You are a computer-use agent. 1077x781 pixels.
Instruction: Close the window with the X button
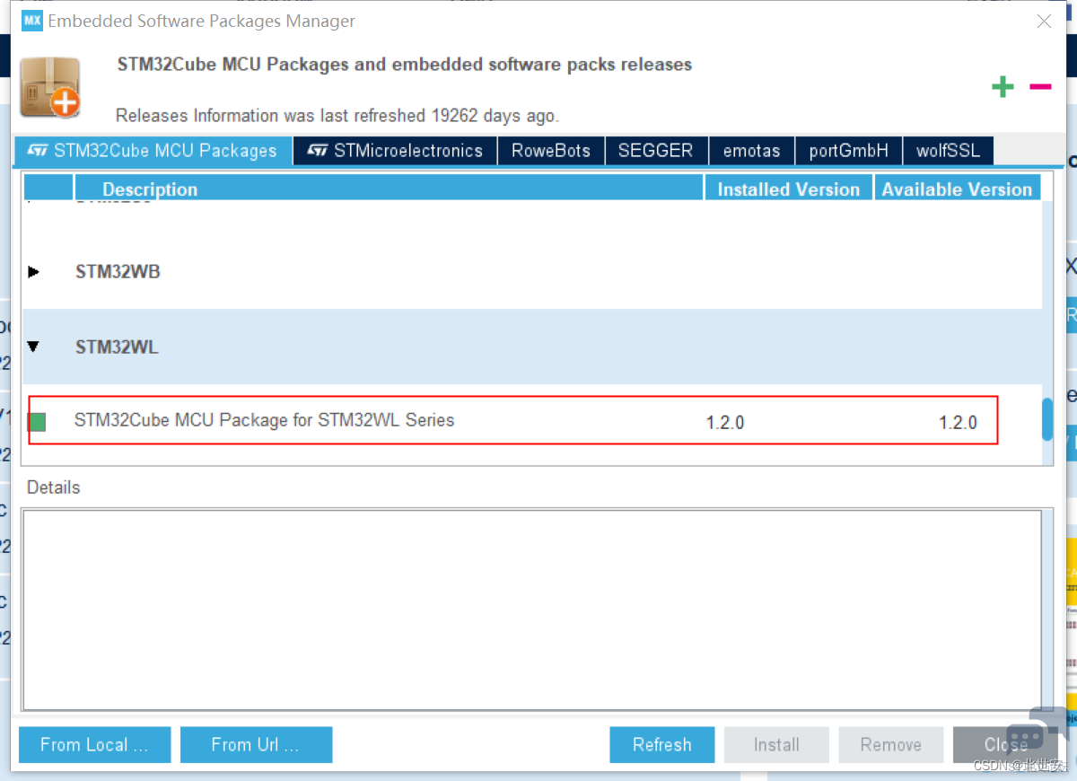[x=1044, y=22]
